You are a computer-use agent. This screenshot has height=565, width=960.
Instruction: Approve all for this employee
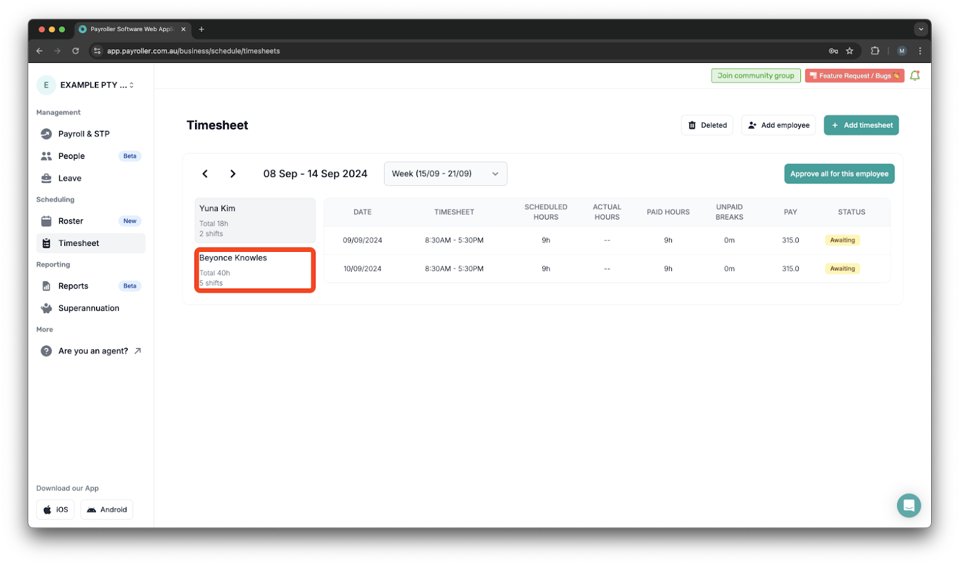click(839, 174)
